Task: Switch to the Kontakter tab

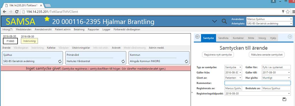Action: pos(238,38)
